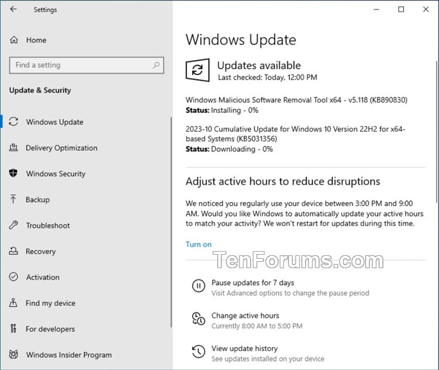Click the Troubleshoot wrench icon
Viewport: 439px width, 370px height.
[x=13, y=225]
